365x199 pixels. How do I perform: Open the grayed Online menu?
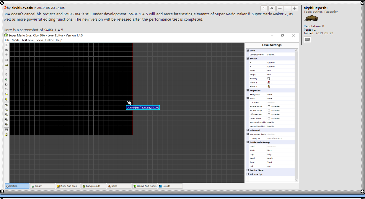[x=49, y=40]
